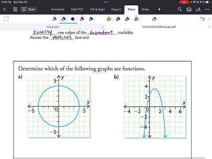Switch to Blank.pdf document tab

point(53,27)
